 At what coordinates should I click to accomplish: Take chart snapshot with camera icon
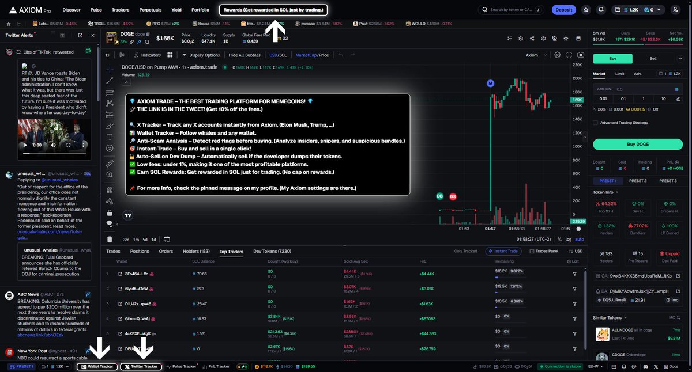pyautogui.click(x=580, y=55)
